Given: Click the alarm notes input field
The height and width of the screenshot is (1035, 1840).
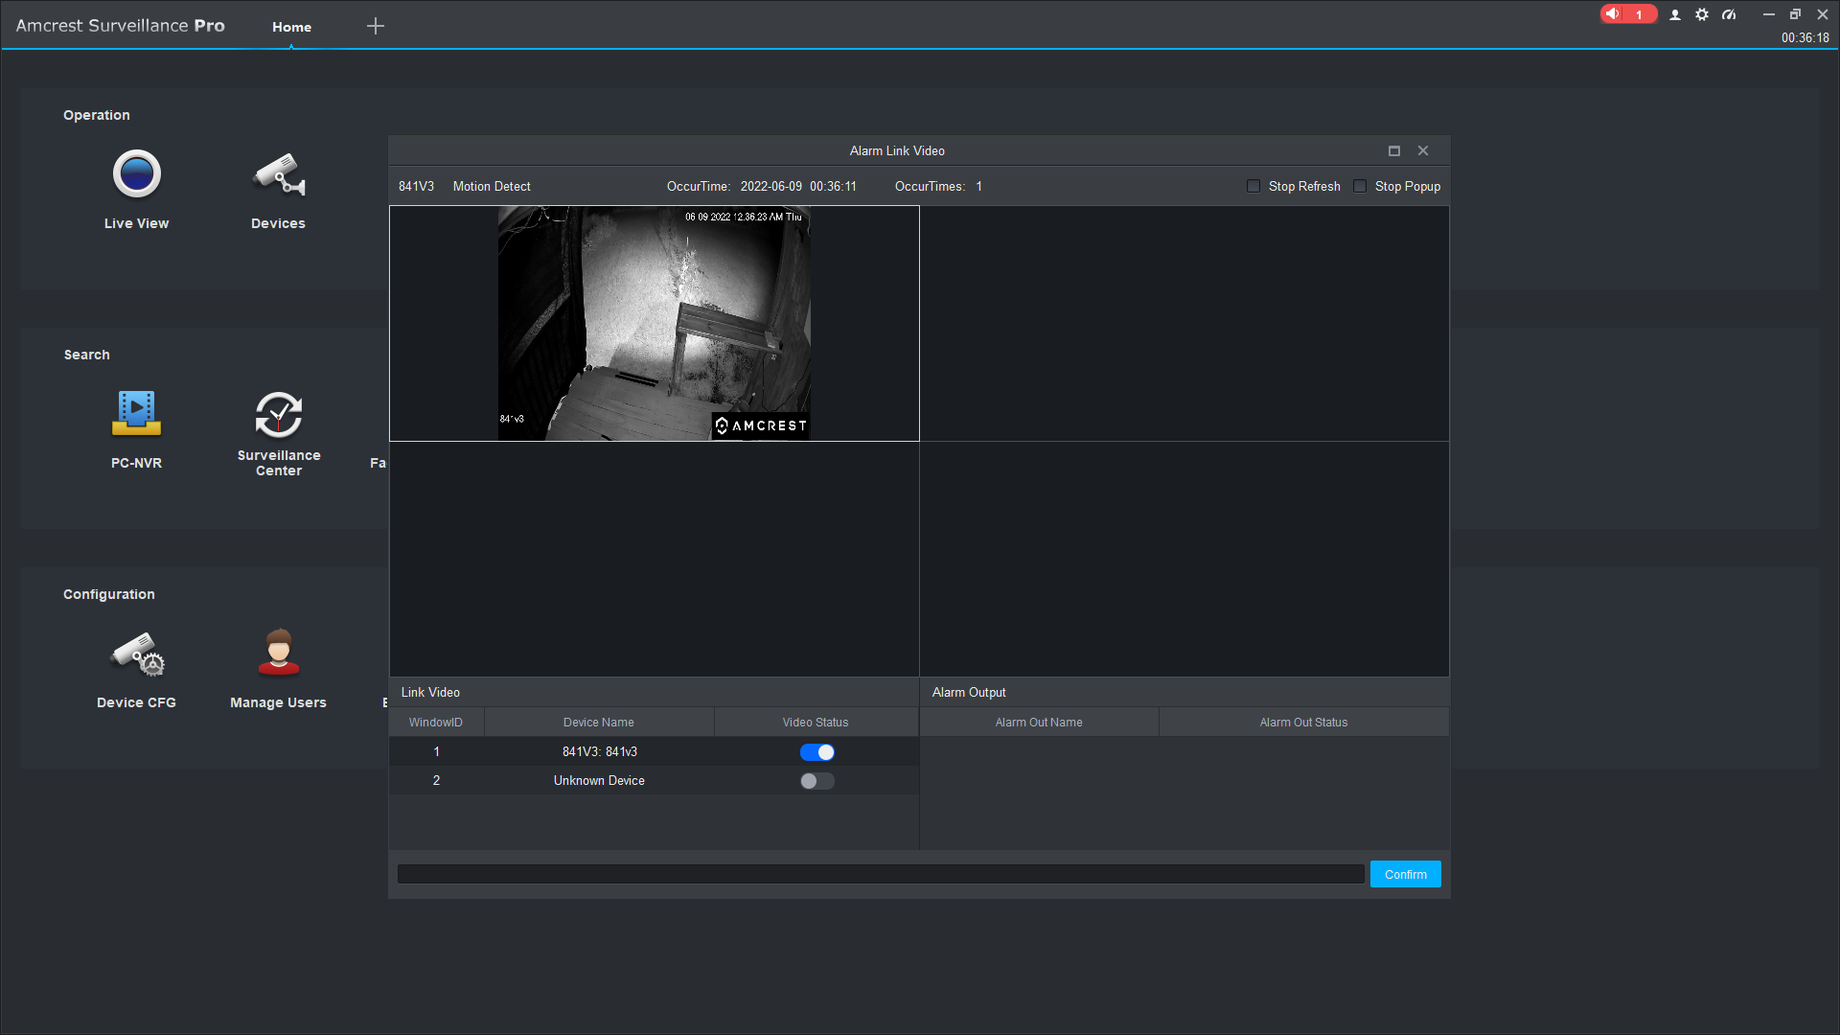Looking at the screenshot, I should pyautogui.click(x=881, y=874).
